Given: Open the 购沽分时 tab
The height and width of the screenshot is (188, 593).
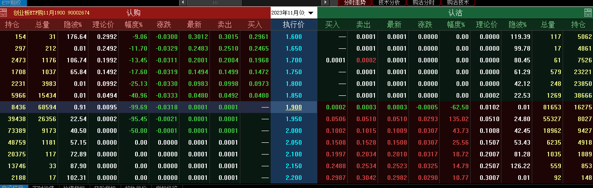Looking at the screenshot, I should coord(423,3).
